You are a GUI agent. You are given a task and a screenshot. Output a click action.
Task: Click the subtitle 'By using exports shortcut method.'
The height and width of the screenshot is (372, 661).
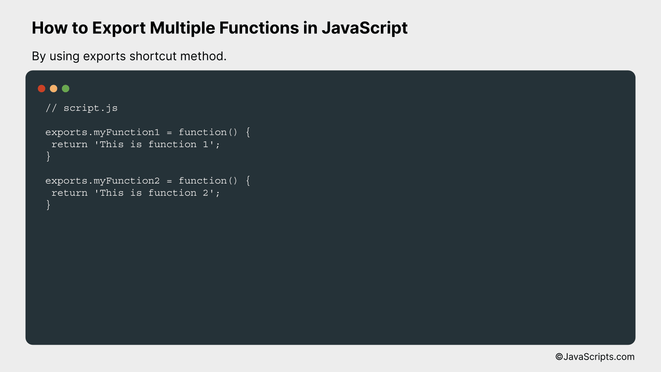pos(129,56)
